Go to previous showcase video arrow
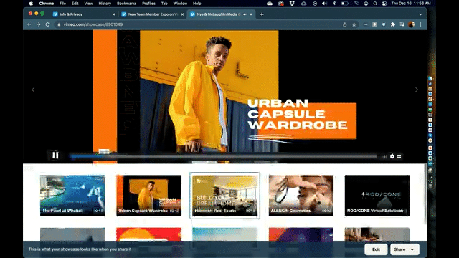 click(x=33, y=90)
